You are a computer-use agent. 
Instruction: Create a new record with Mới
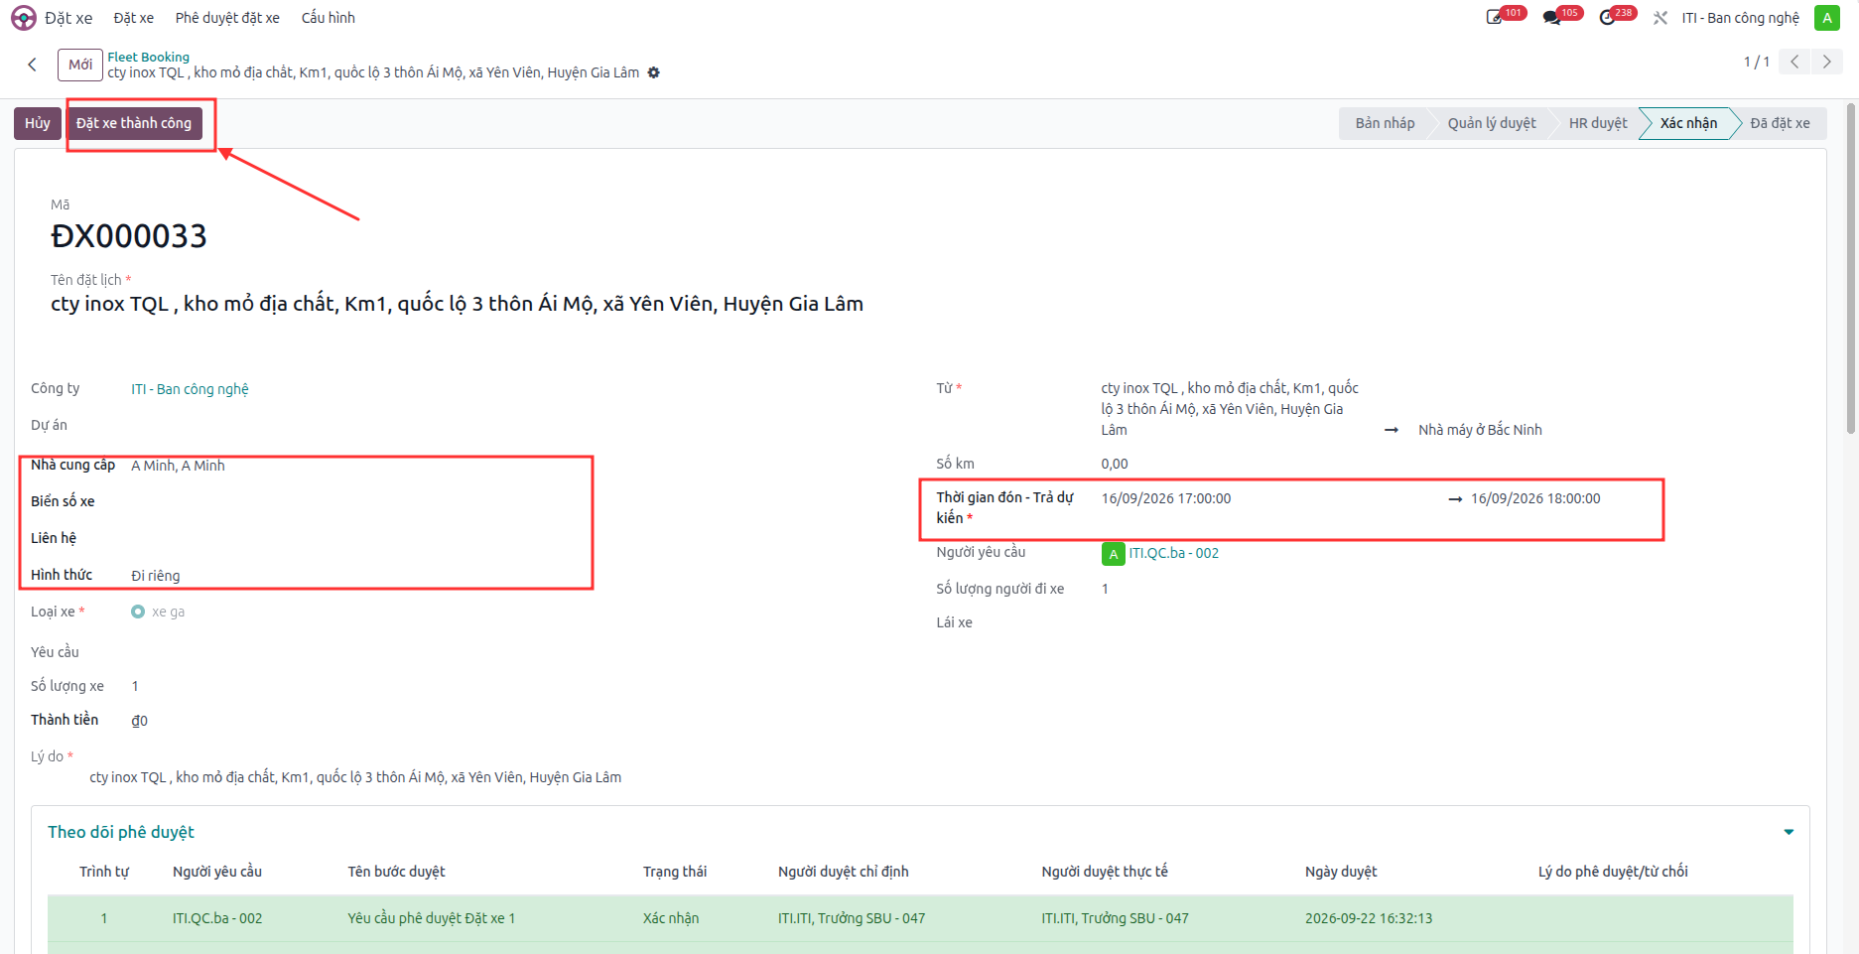pos(80,65)
